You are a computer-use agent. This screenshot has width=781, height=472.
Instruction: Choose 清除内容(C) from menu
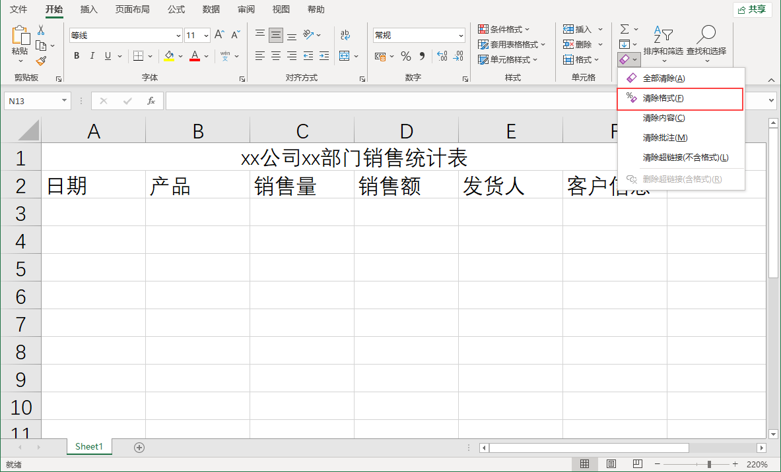[x=681, y=118]
